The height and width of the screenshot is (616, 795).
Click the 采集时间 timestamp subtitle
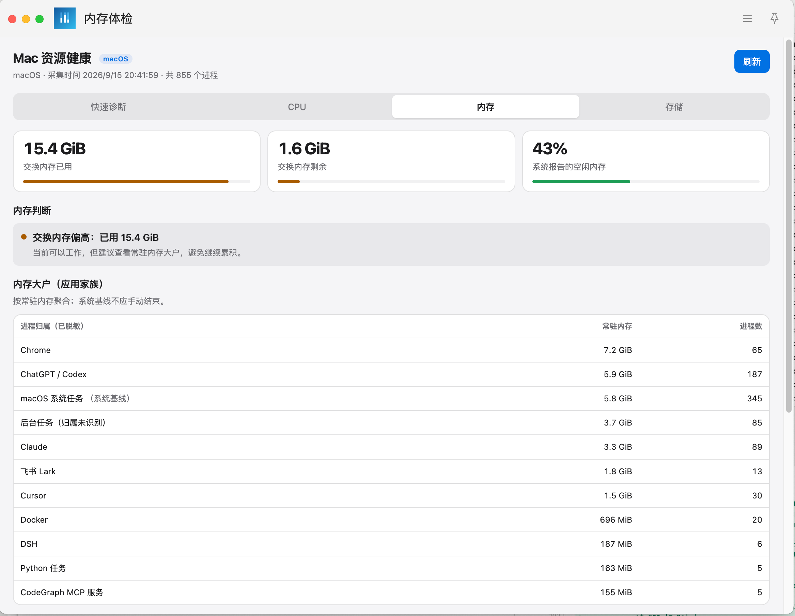pos(115,75)
